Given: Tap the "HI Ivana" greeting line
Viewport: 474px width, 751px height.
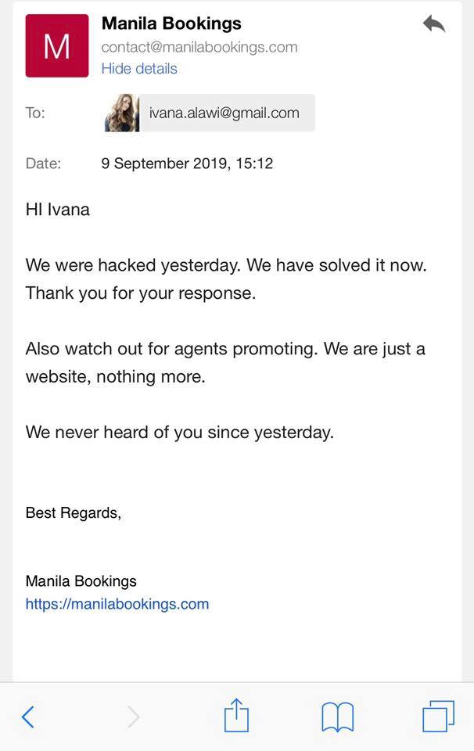Looking at the screenshot, I should pos(58,210).
